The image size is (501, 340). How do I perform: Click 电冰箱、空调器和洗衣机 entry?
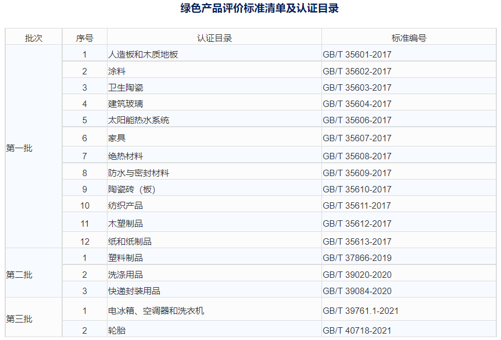156,311
